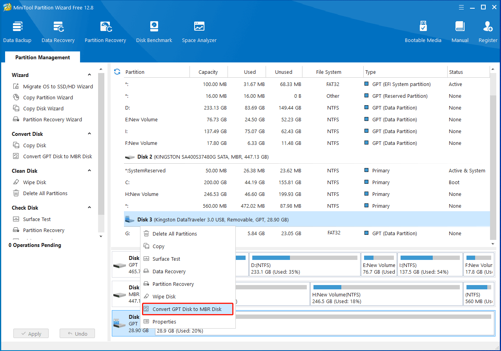
Task: Create Bootable Media
Action: [x=423, y=32]
